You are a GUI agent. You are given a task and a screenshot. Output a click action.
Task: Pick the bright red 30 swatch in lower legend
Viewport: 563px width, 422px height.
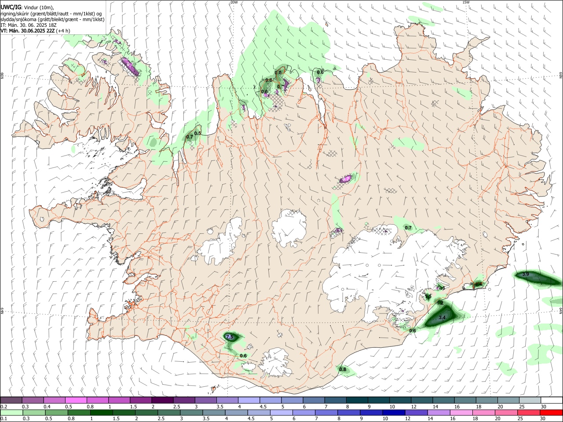551,413
